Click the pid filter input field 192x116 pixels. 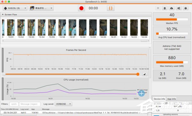point(14,104)
